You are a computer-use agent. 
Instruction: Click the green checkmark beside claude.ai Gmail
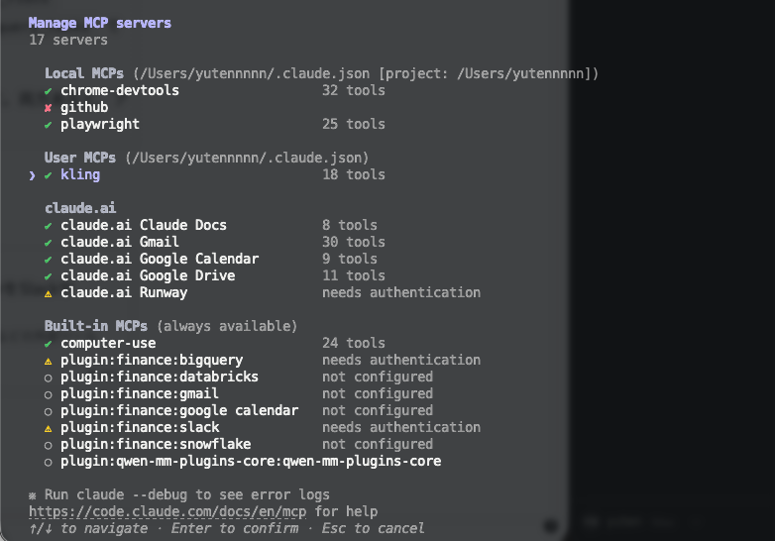[48, 243]
